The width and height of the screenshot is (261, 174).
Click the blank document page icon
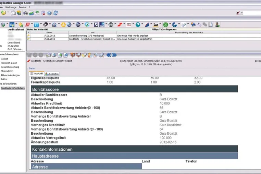pyautogui.click(x=210, y=25)
